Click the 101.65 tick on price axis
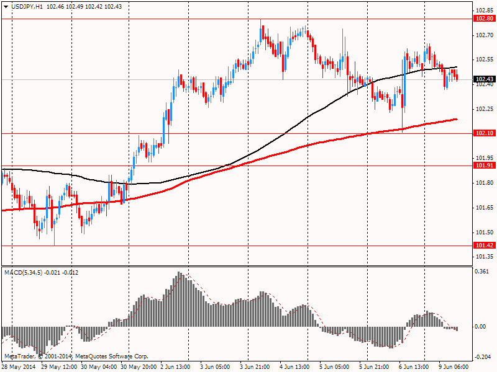497x372 pixels. pyautogui.click(x=484, y=207)
